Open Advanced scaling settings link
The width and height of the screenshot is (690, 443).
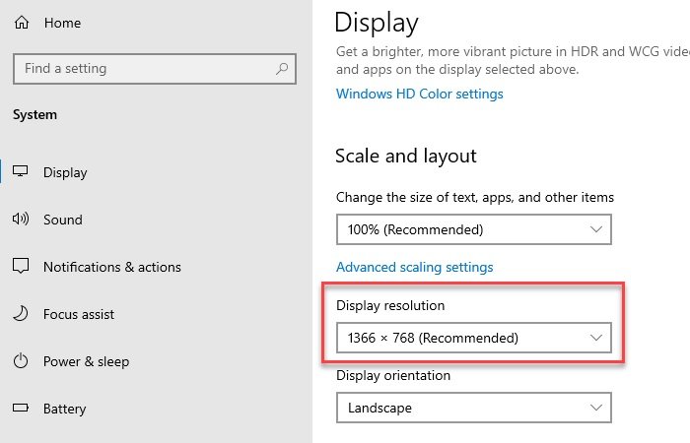tap(414, 267)
